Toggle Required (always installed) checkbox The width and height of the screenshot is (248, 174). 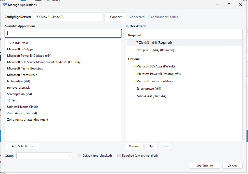coord(119,156)
